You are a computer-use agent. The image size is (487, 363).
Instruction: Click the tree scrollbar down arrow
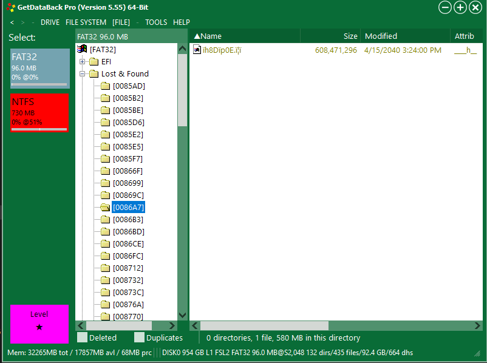click(x=182, y=315)
